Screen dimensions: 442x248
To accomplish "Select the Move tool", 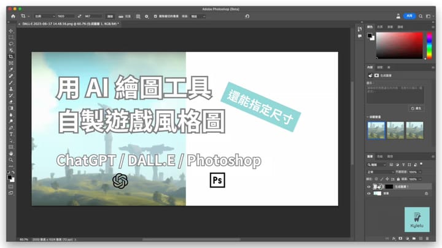I will (x=11, y=31).
